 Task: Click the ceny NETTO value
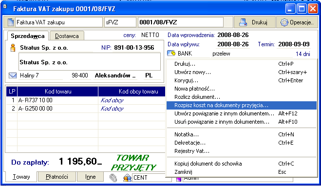pyautogui.click(x=150, y=35)
